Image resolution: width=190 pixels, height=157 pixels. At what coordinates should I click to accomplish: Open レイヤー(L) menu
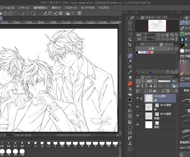click(24, 8)
